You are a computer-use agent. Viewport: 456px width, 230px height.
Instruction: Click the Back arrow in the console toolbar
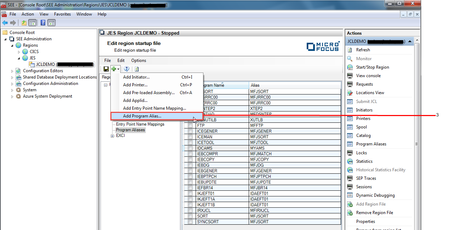[5, 23]
